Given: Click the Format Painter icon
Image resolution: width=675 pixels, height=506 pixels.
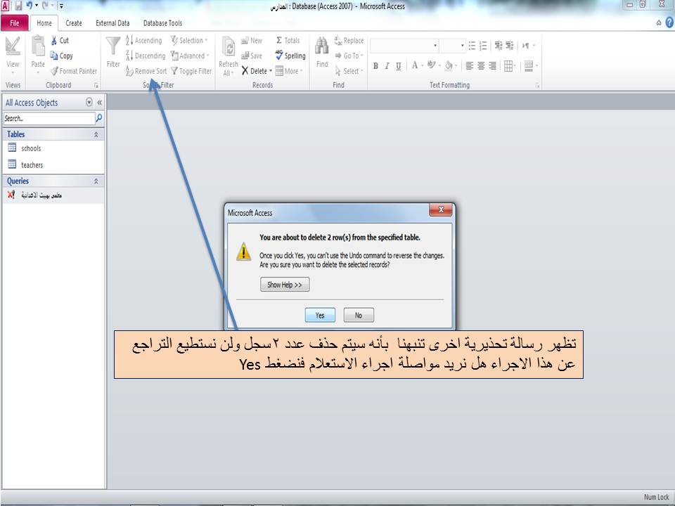Looking at the screenshot, I should point(55,71).
